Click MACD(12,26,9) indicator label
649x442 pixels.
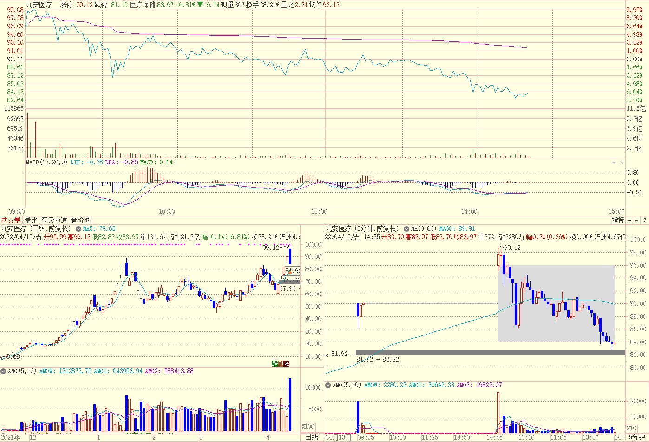click(47, 162)
